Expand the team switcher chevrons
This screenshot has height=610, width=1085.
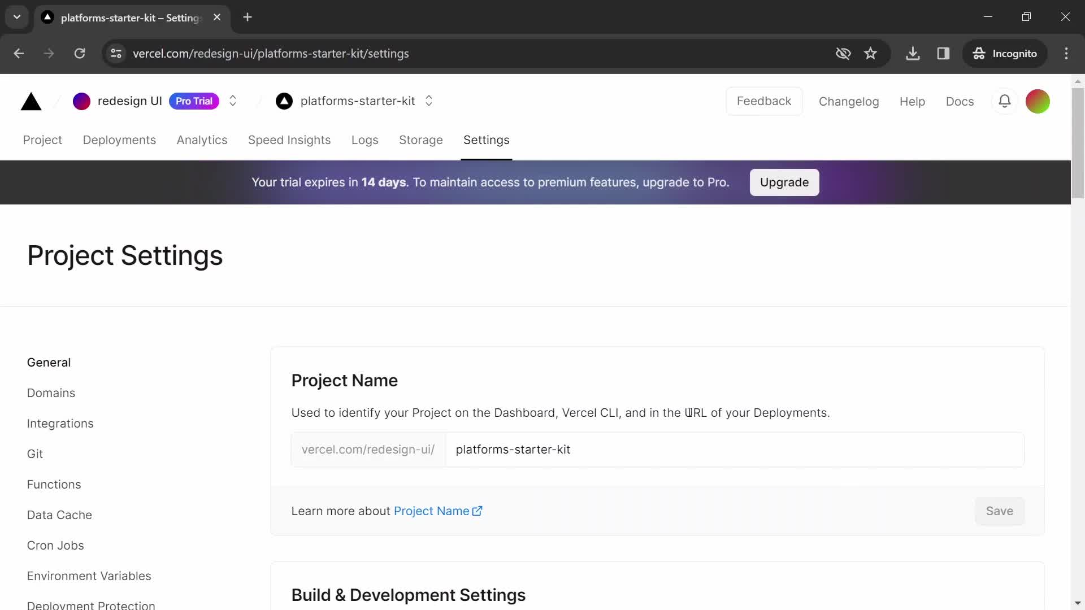[233, 101]
